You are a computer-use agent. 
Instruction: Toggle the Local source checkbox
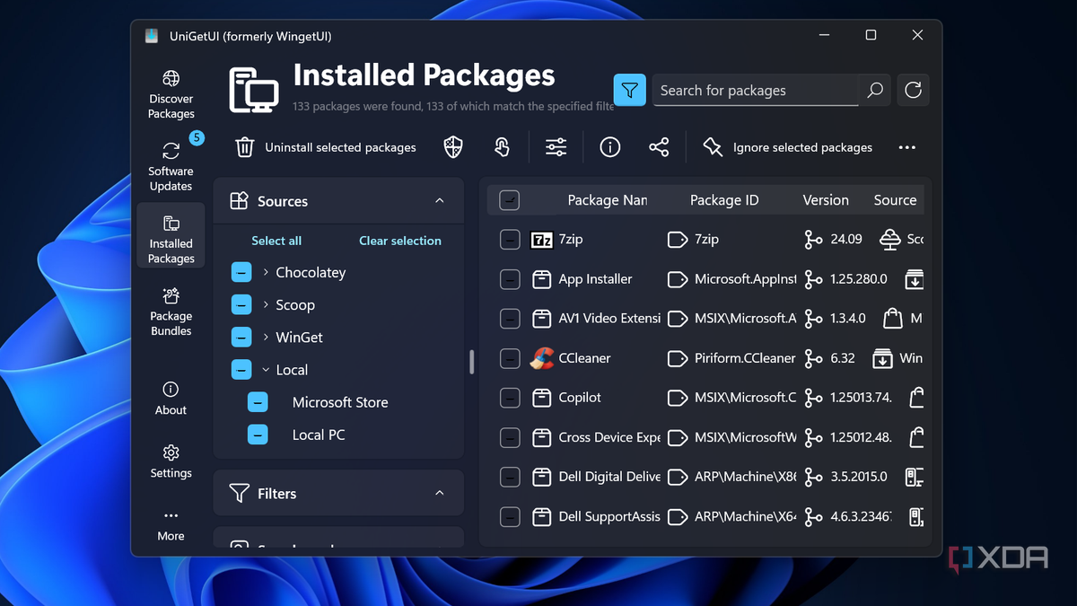[x=241, y=369]
